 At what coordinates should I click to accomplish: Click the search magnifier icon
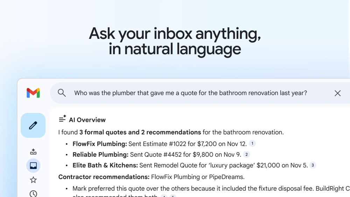62,93
